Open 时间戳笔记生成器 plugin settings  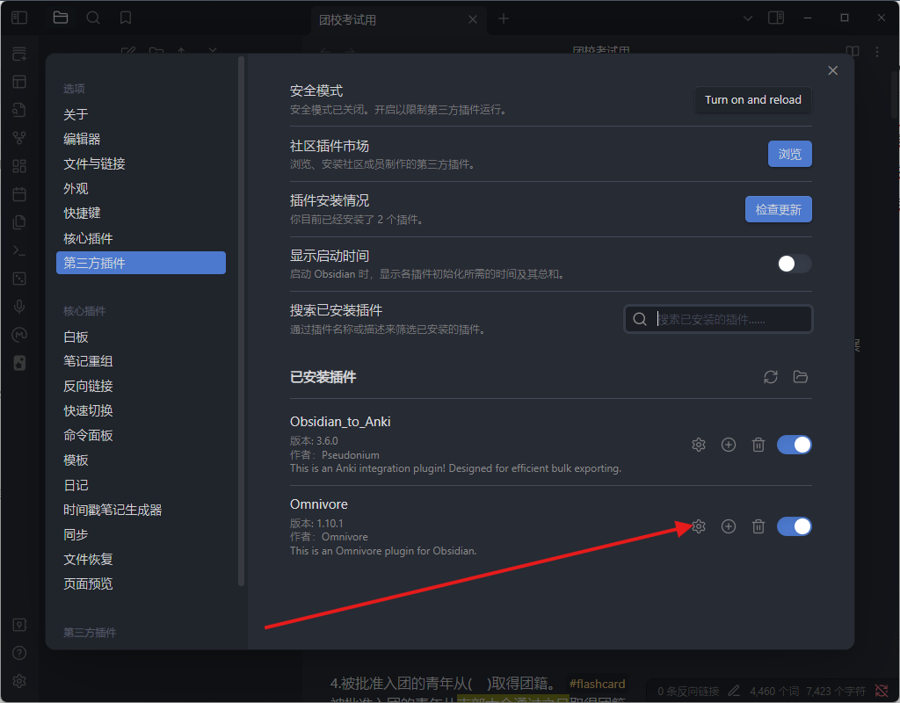point(142,511)
